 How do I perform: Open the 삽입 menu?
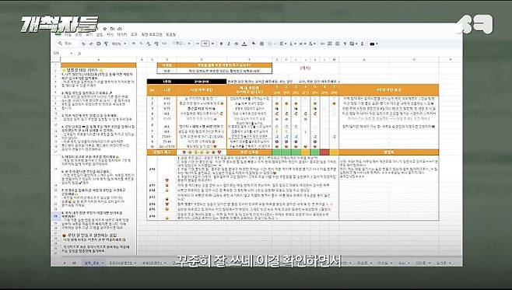(100, 35)
